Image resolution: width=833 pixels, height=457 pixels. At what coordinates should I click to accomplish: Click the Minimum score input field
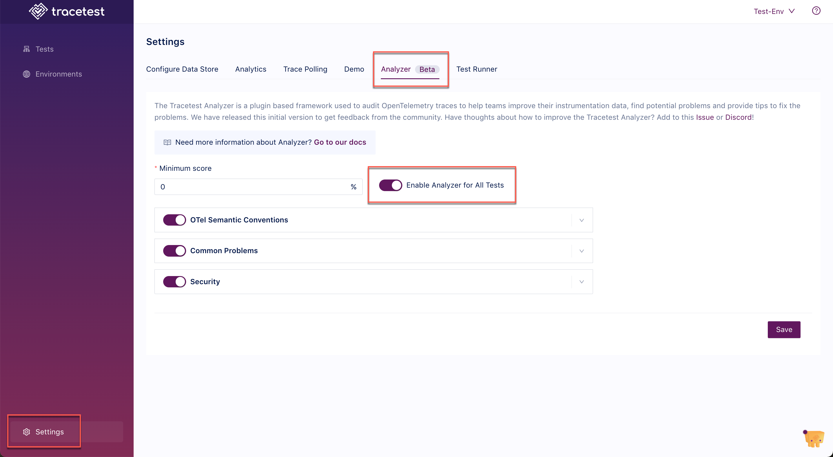258,187
